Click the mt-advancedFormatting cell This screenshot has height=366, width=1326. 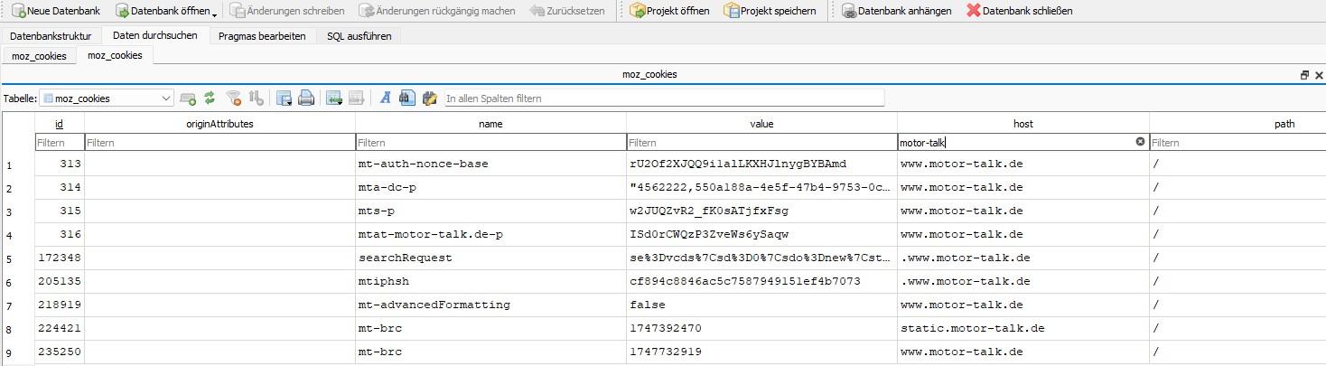click(x=490, y=305)
